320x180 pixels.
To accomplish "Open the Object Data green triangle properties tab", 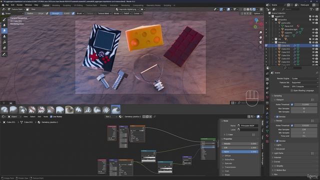I will pos(267,131).
